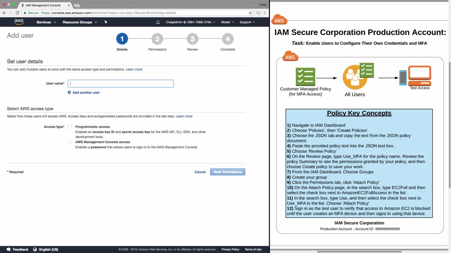
Task: Click the 'Set user details' heading
Action: (25, 61)
